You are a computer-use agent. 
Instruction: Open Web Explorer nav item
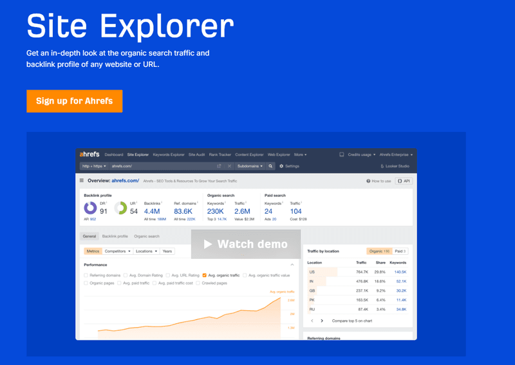tap(279, 154)
